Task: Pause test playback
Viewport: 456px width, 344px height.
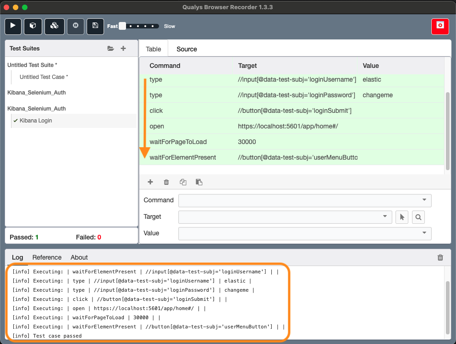Action: (75, 26)
